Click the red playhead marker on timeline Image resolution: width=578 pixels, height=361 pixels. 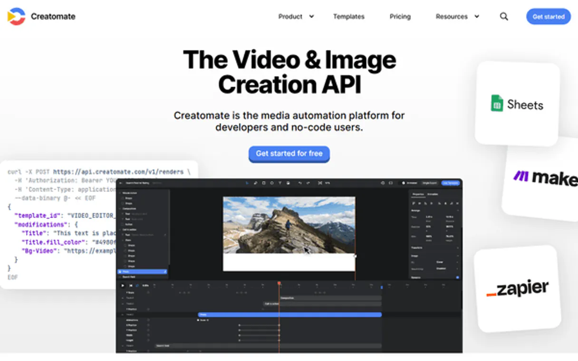click(x=279, y=284)
